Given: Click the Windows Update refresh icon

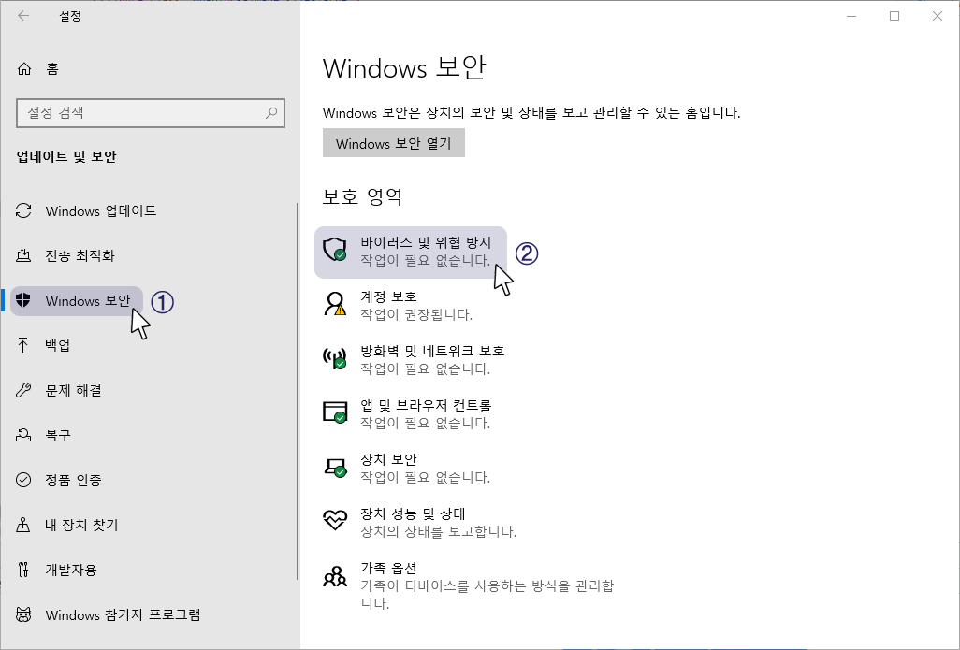Looking at the screenshot, I should (x=23, y=210).
